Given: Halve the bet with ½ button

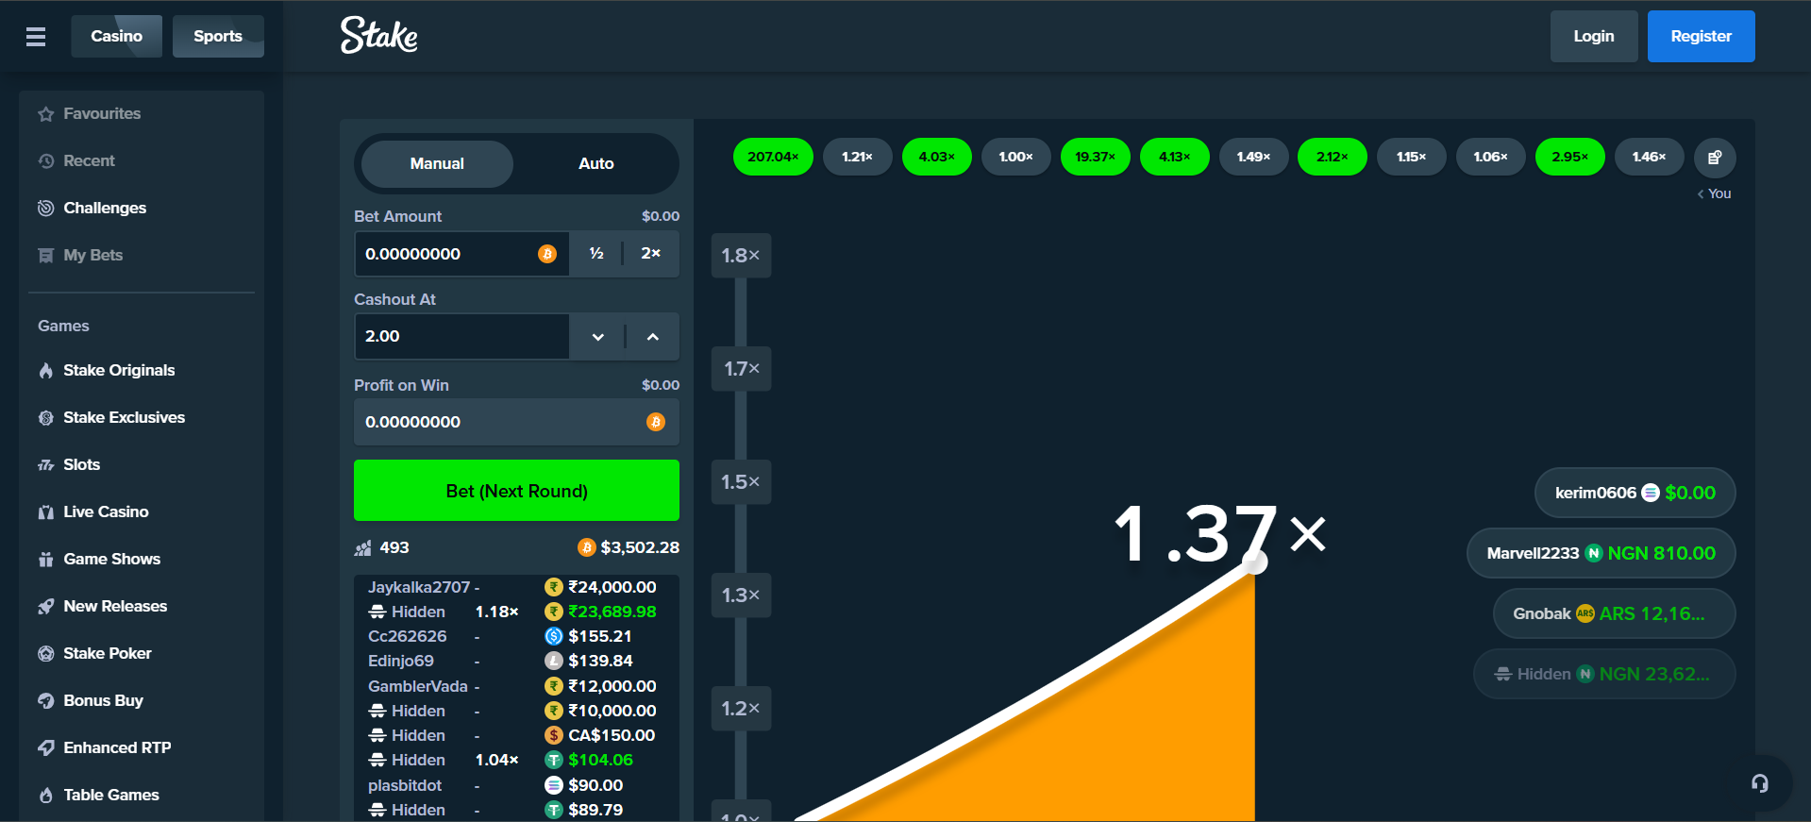Looking at the screenshot, I should 596,254.
